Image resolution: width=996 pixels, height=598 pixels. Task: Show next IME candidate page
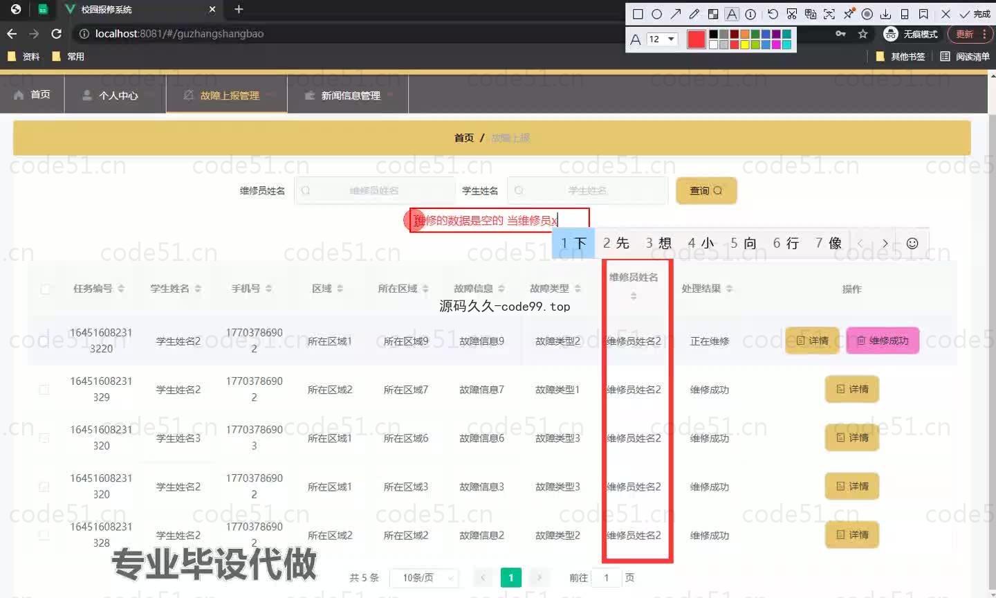[x=885, y=243]
